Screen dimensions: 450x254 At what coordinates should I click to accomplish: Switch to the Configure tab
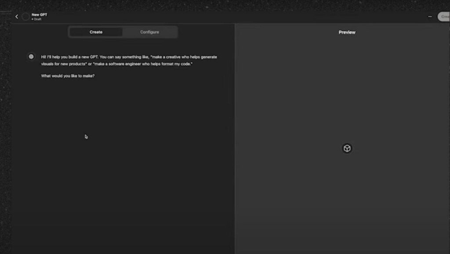point(149,32)
